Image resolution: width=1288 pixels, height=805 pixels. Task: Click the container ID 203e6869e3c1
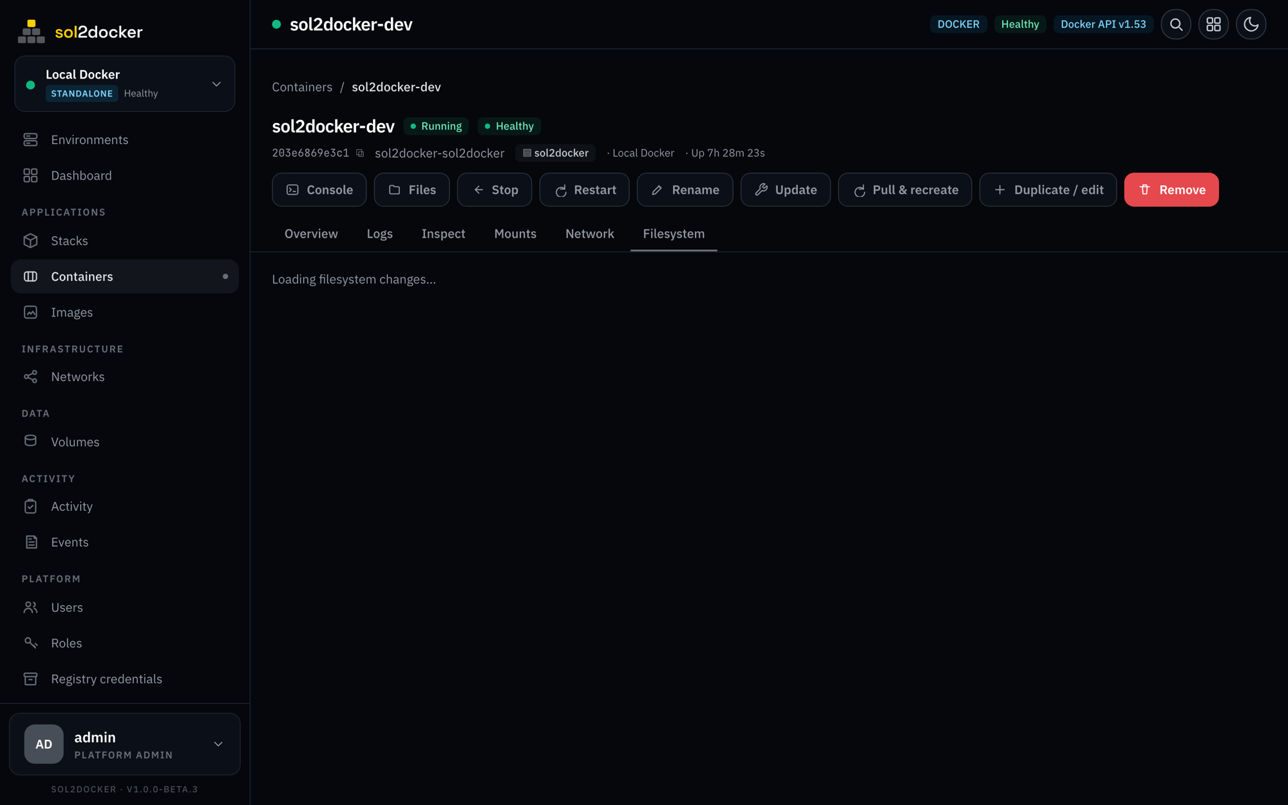310,153
